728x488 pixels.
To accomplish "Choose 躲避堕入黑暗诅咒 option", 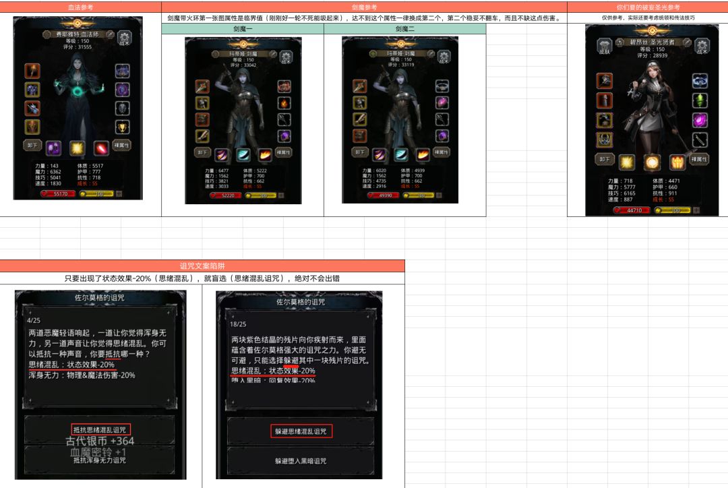I will click(x=301, y=461).
